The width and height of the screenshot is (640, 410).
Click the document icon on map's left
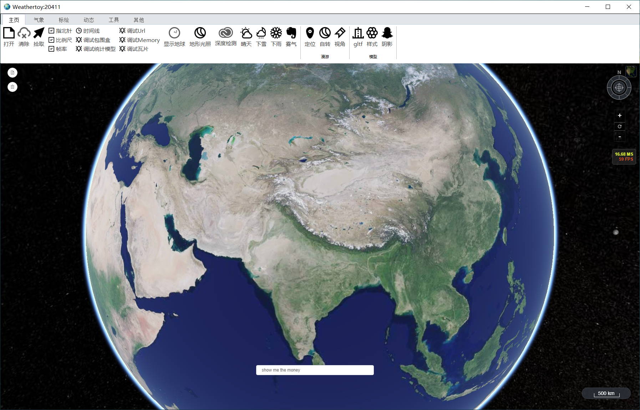(12, 73)
